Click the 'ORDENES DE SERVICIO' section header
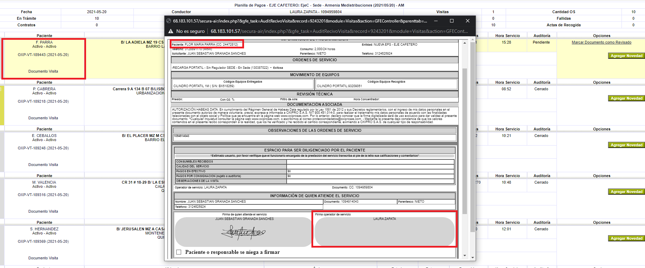 (x=315, y=60)
